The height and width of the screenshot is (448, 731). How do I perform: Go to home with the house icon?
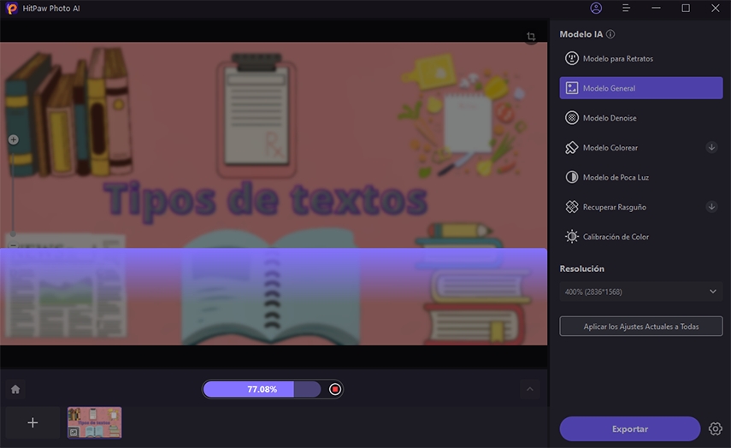[x=15, y=389]
